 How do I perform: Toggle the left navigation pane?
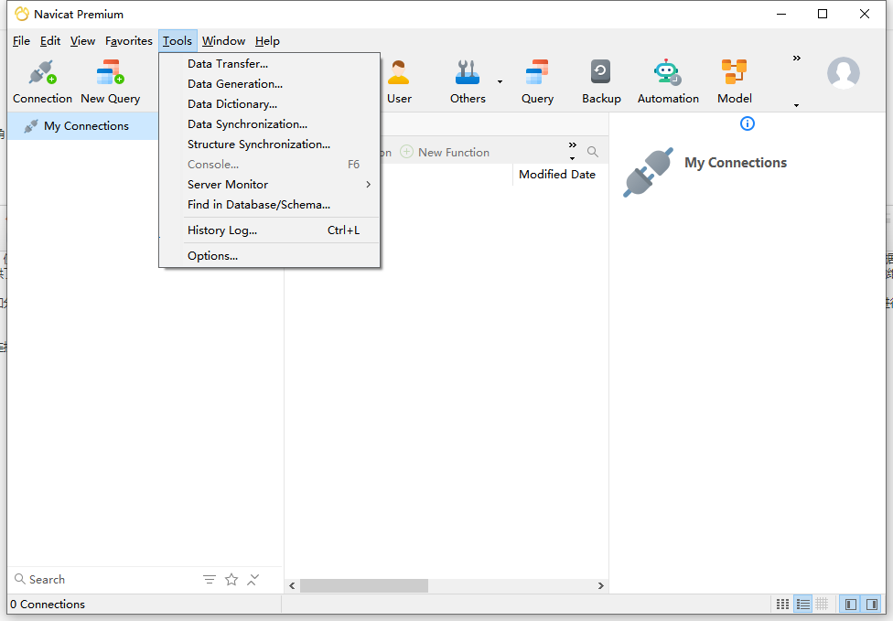[x=851, y=604]
